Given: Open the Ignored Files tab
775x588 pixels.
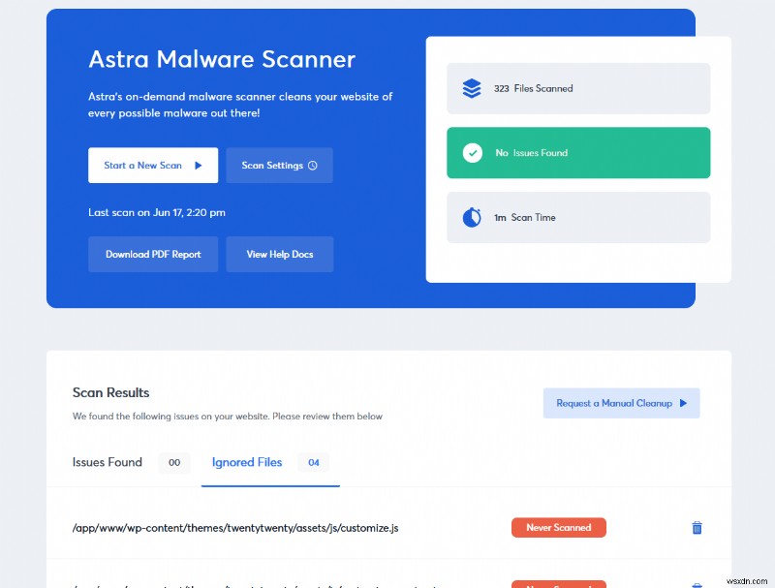Looking at the screenshot, I should (x=247, y=462).
